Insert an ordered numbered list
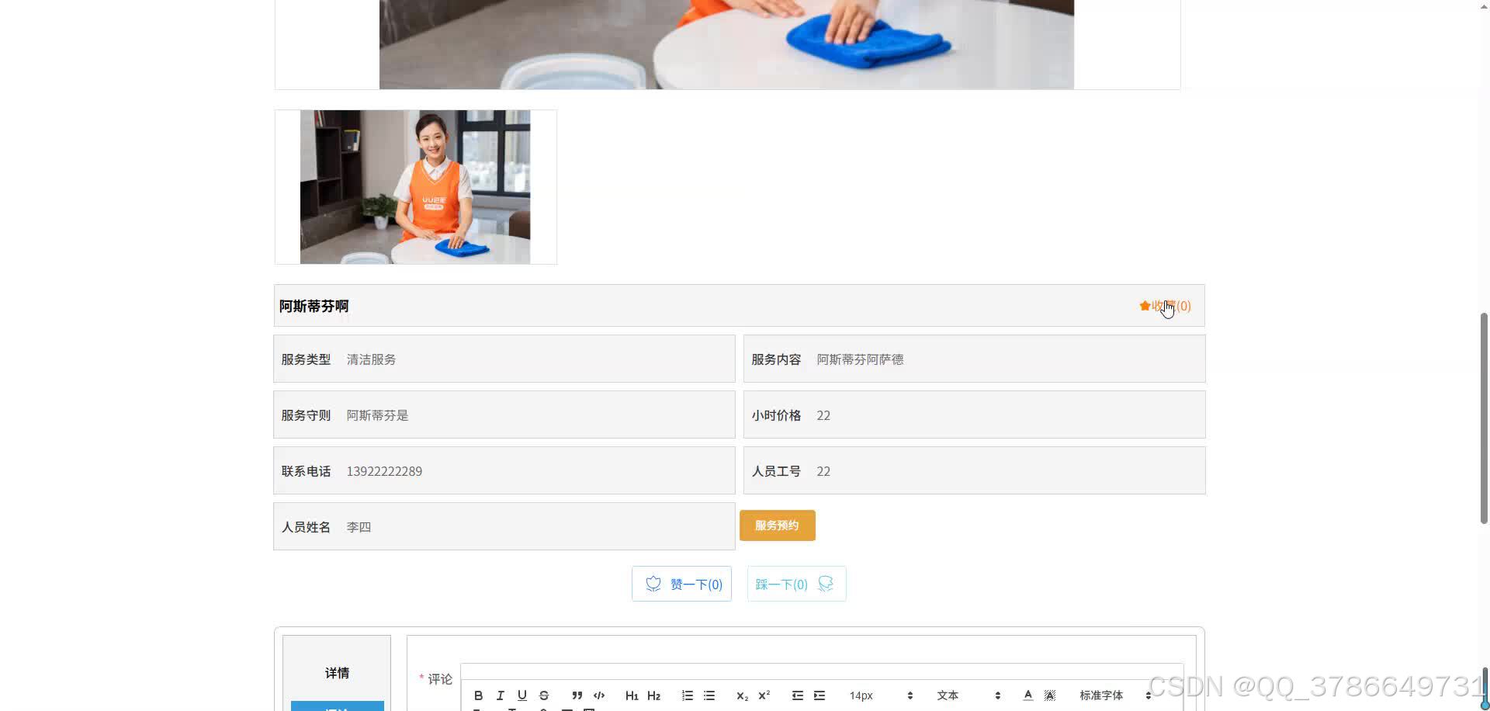This screenshot has width=1490, height=711. point(687,695)
